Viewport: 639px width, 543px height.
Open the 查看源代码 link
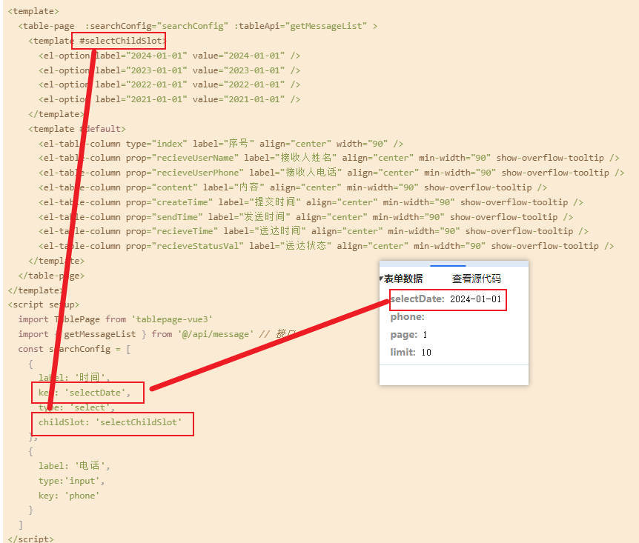477,279
